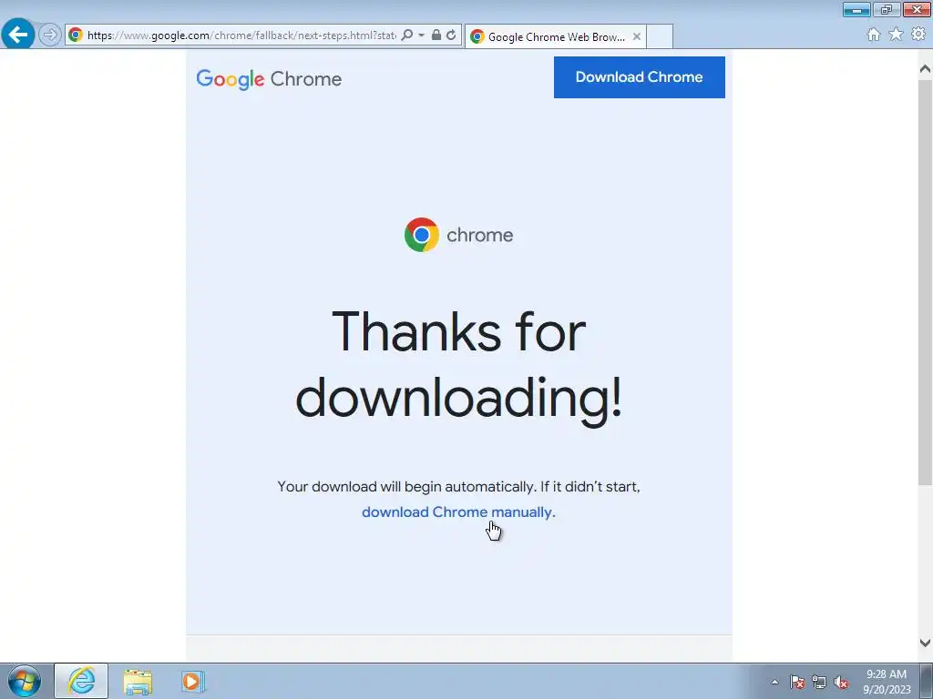Screen dimensions: 933x699
Task: Close the Google Chrome Web Browser tab
Action: [637, 36]
